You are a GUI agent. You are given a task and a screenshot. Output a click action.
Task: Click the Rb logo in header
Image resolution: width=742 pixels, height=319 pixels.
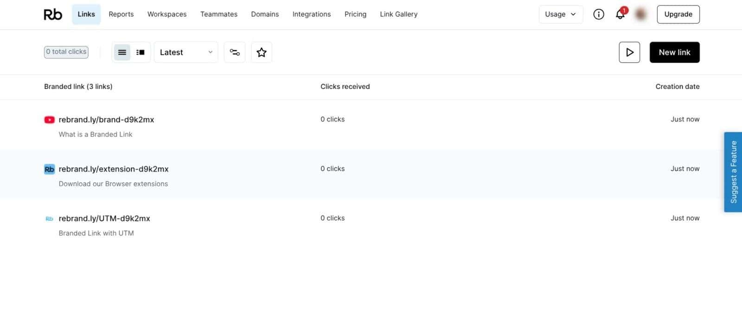pos(53,14)
